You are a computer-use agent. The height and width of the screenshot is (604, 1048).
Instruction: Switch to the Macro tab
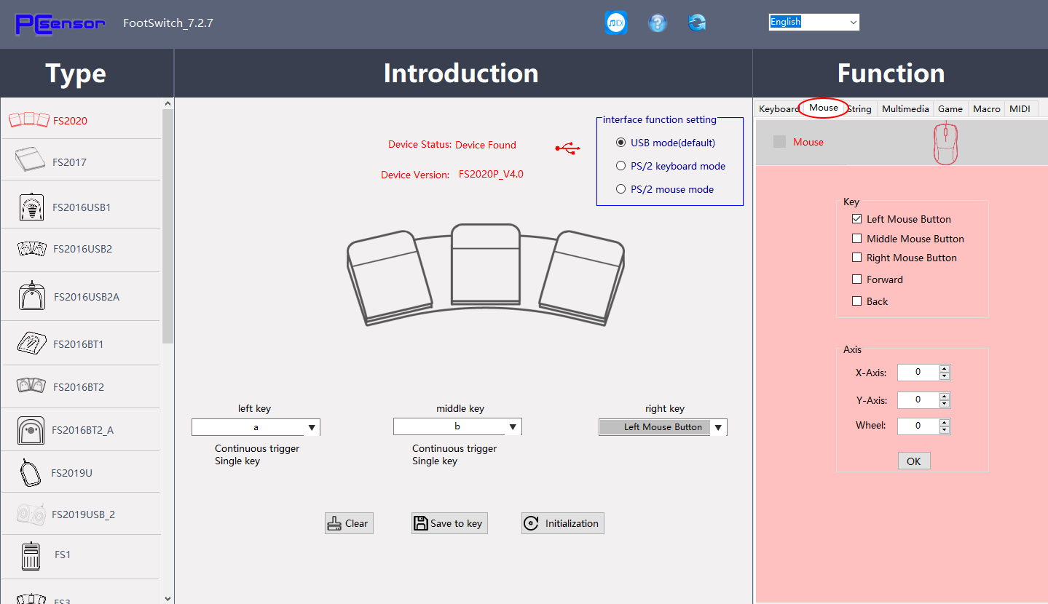(987, 108)
